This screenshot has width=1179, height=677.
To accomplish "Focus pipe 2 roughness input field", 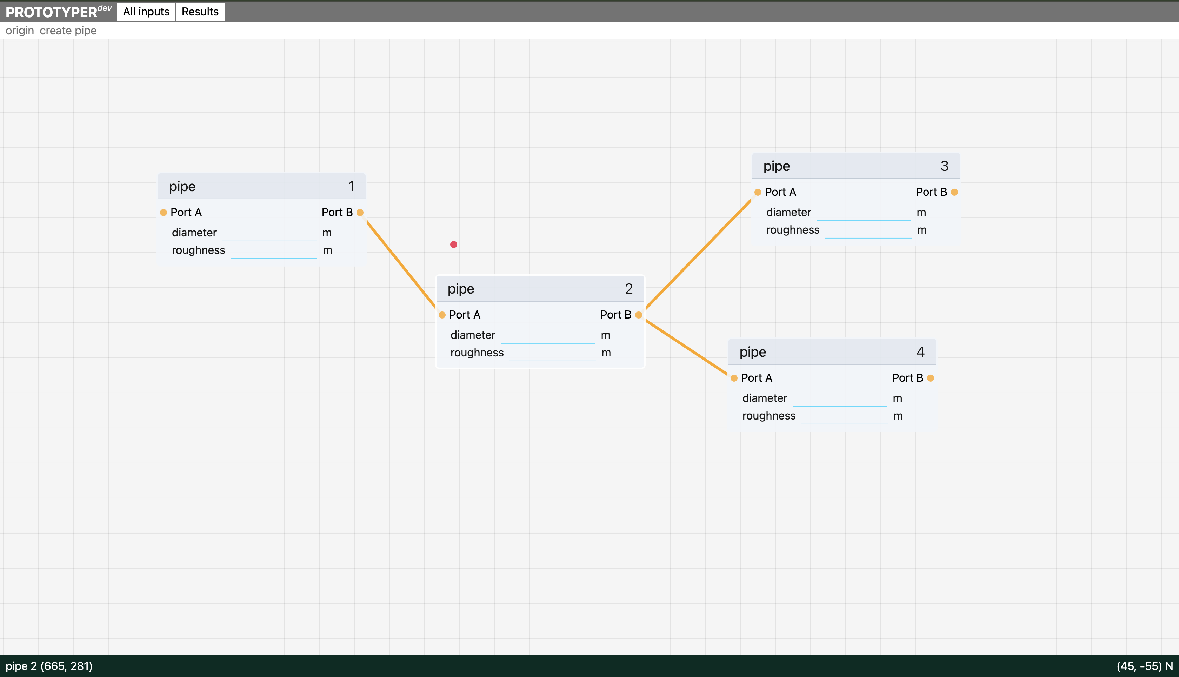I will [552, 353].
